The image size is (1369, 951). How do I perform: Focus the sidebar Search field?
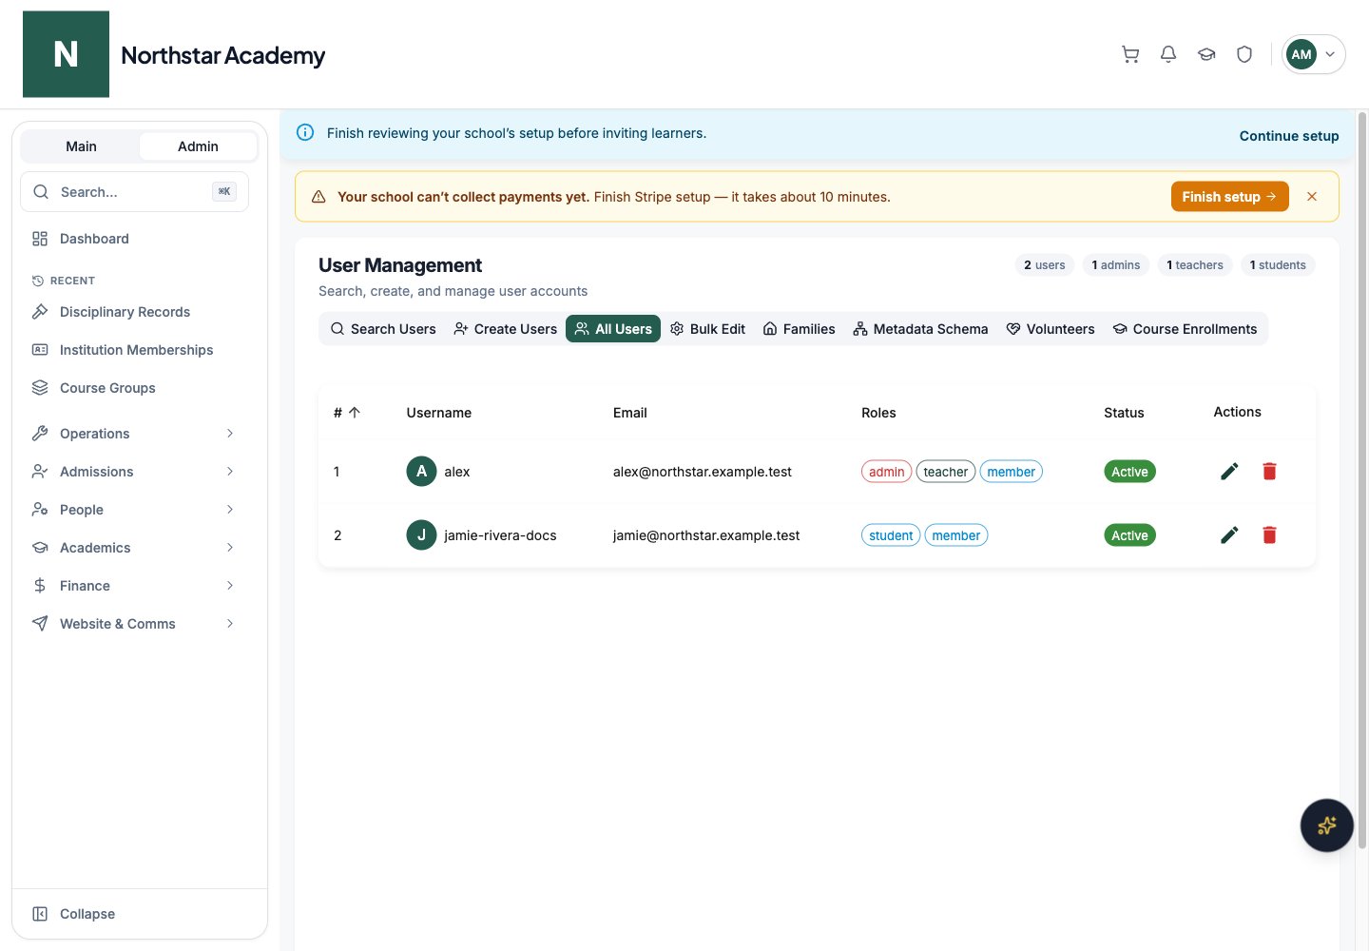[134, 192]
